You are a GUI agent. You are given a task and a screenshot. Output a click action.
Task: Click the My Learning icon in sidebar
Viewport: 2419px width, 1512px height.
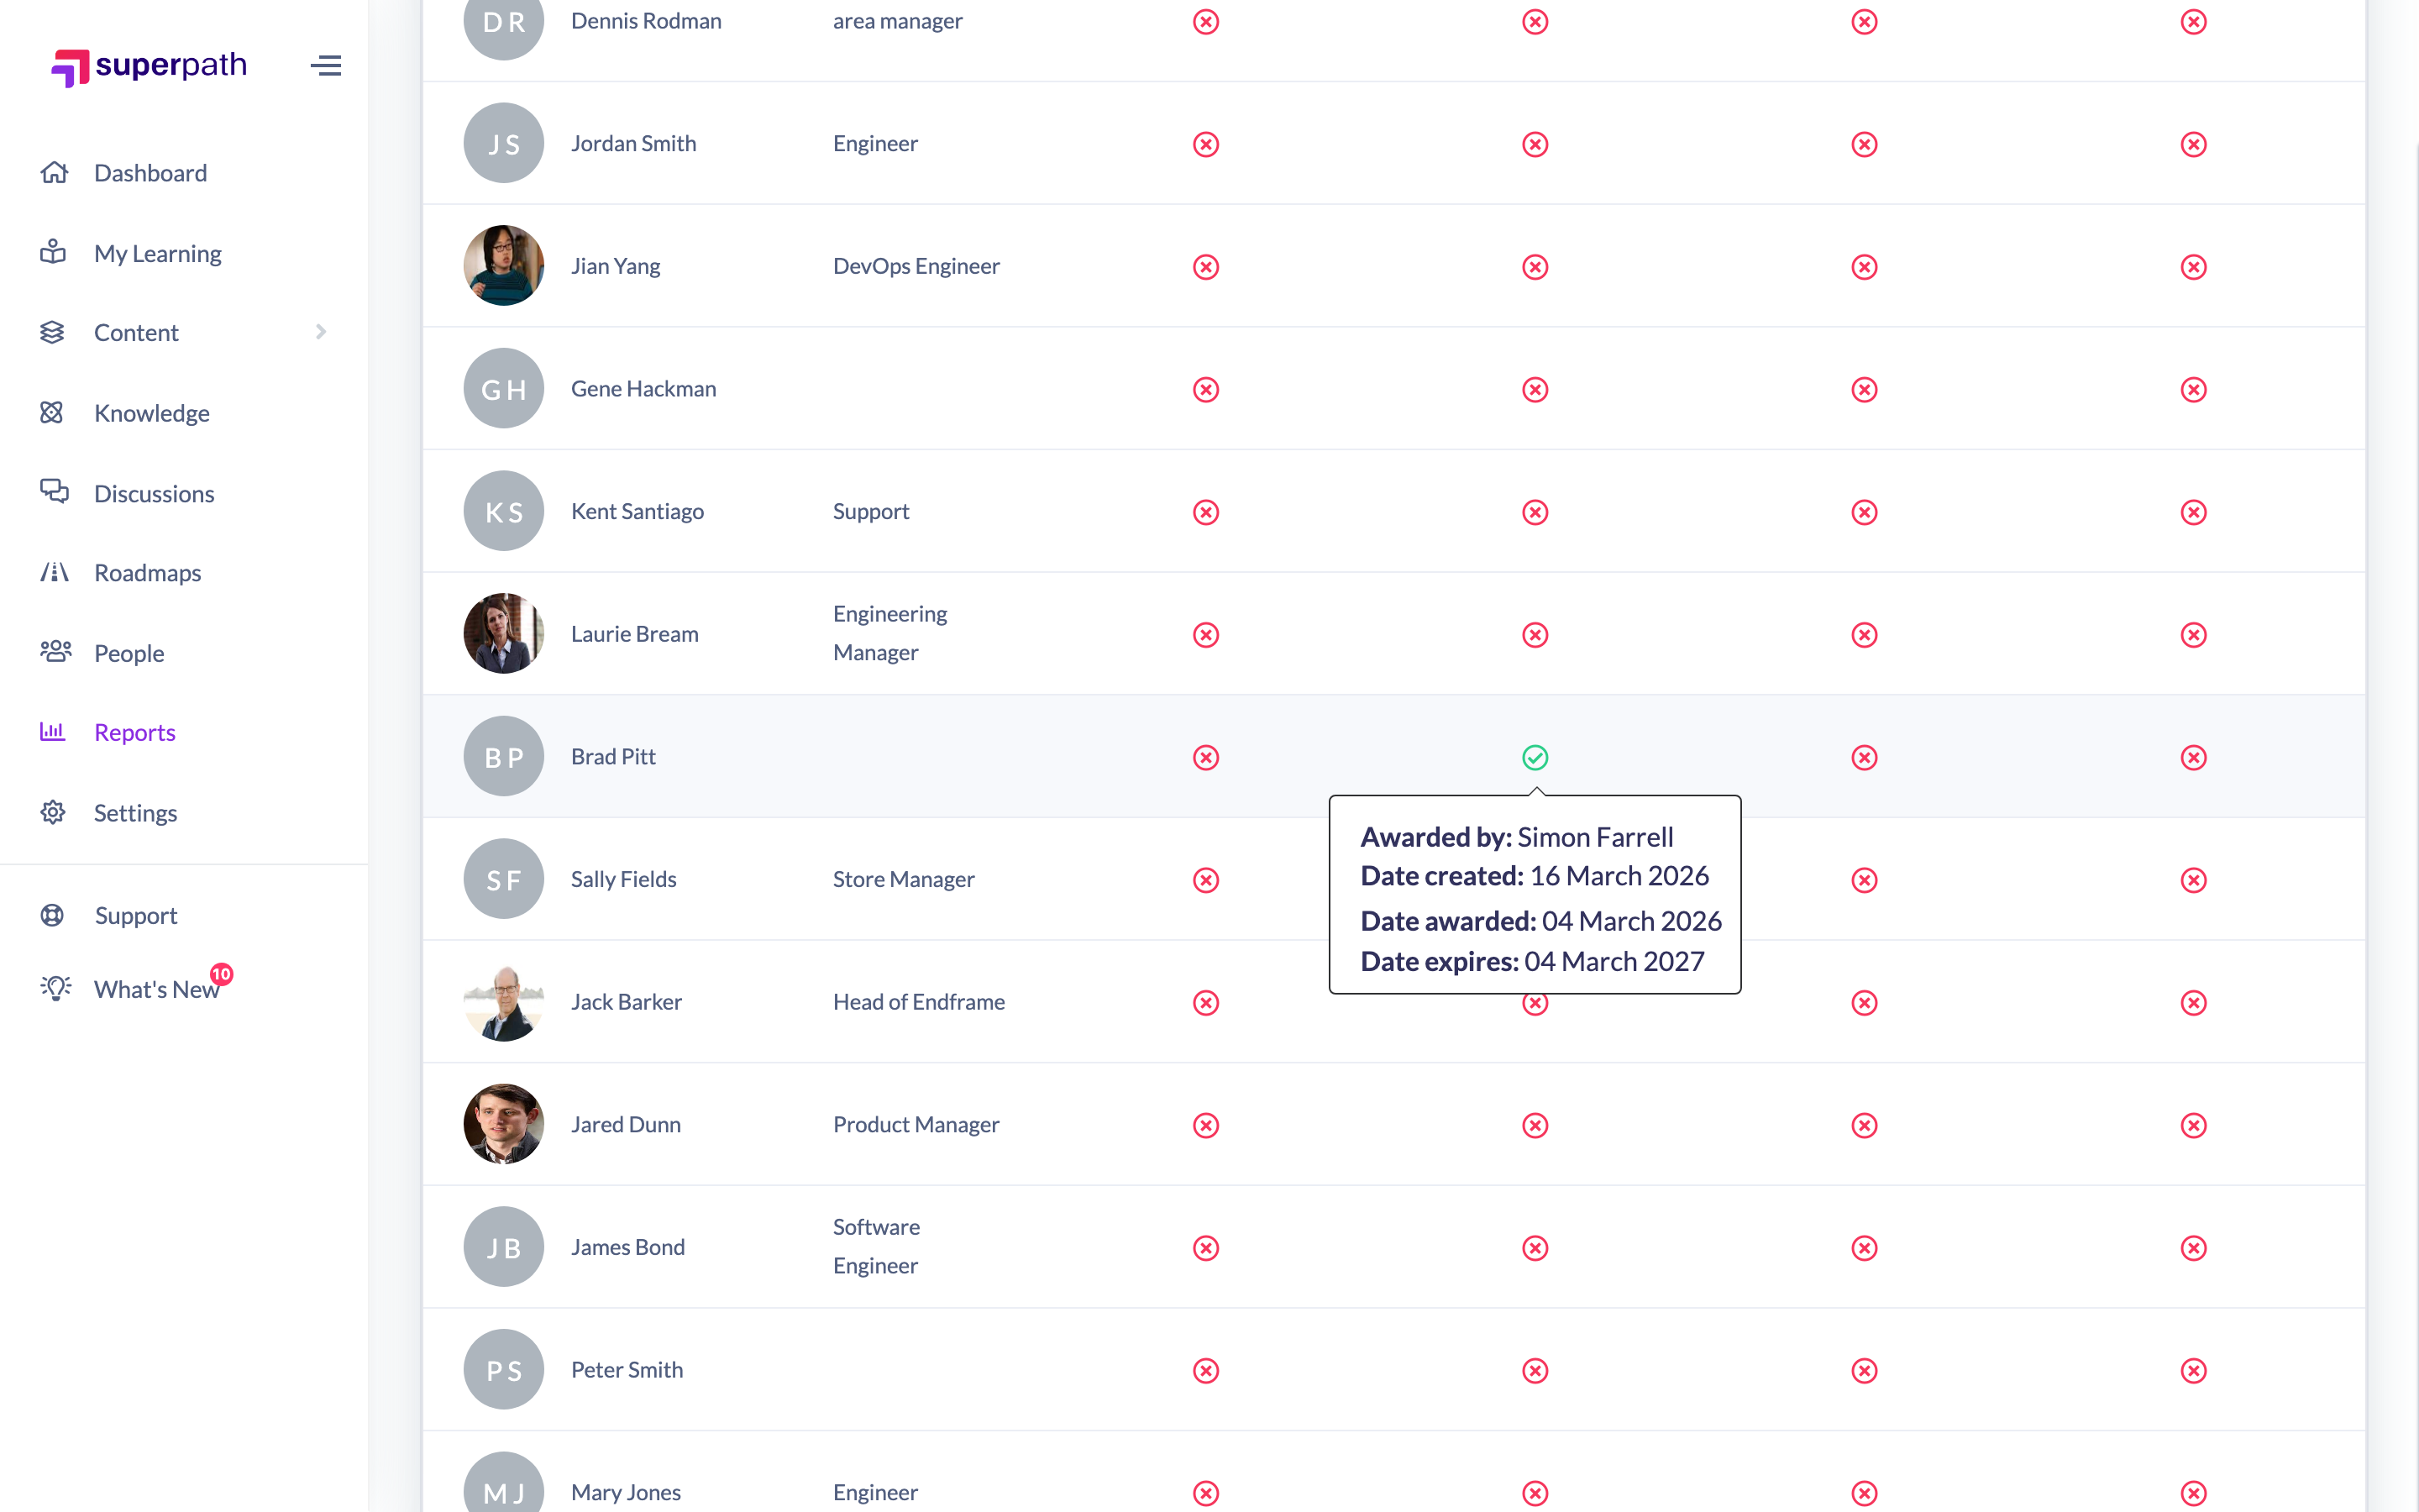53,252
